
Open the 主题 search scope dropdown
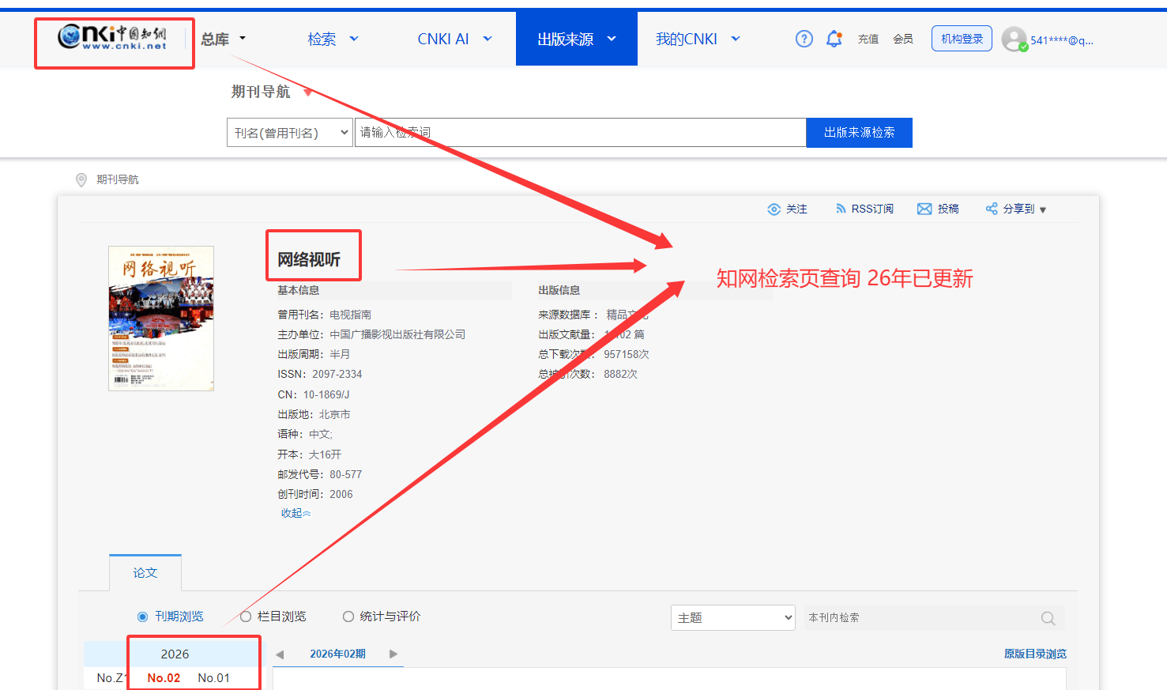tap(733, 617)
